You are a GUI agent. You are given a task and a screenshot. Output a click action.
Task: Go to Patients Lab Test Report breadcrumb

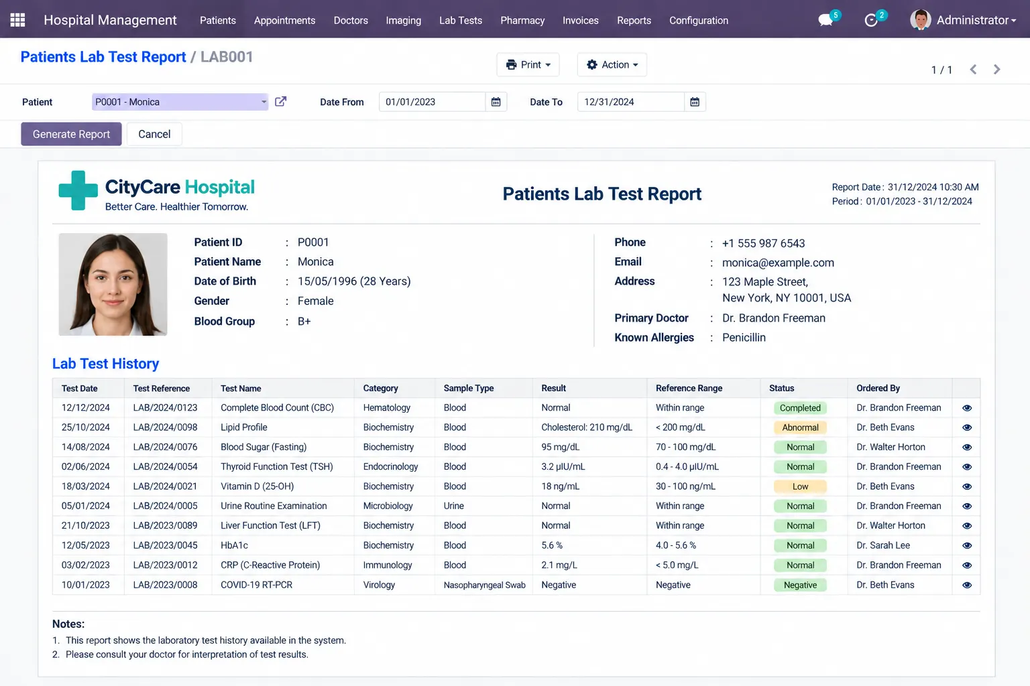coord(103,57)
